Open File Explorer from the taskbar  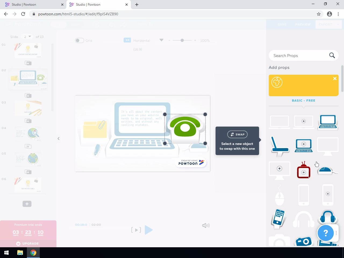click(x=20, y=253)
